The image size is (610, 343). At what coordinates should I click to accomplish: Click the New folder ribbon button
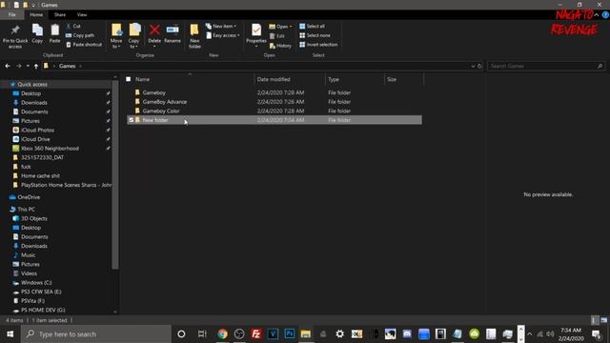coord(194,36)
